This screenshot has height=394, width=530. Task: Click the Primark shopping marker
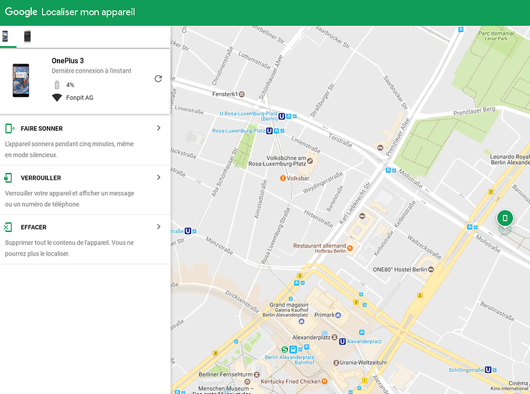point(338,315)
